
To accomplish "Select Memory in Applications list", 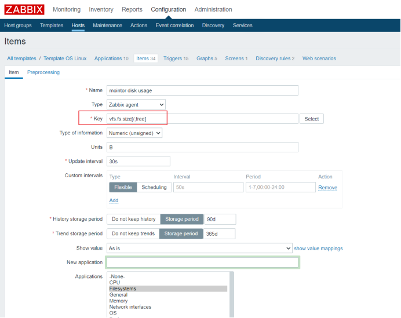I will [168, 301].
